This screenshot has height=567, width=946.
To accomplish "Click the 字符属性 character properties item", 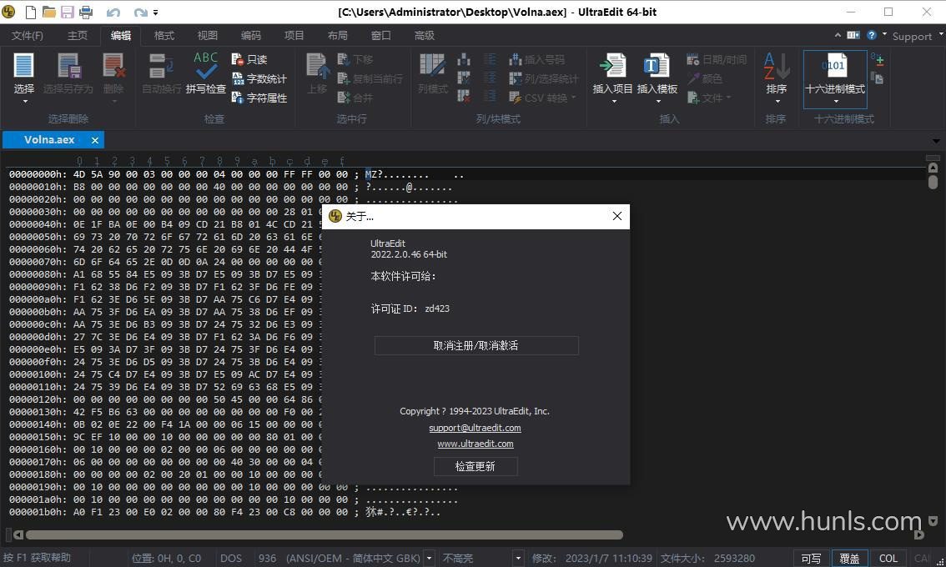I will click(259, 98).
